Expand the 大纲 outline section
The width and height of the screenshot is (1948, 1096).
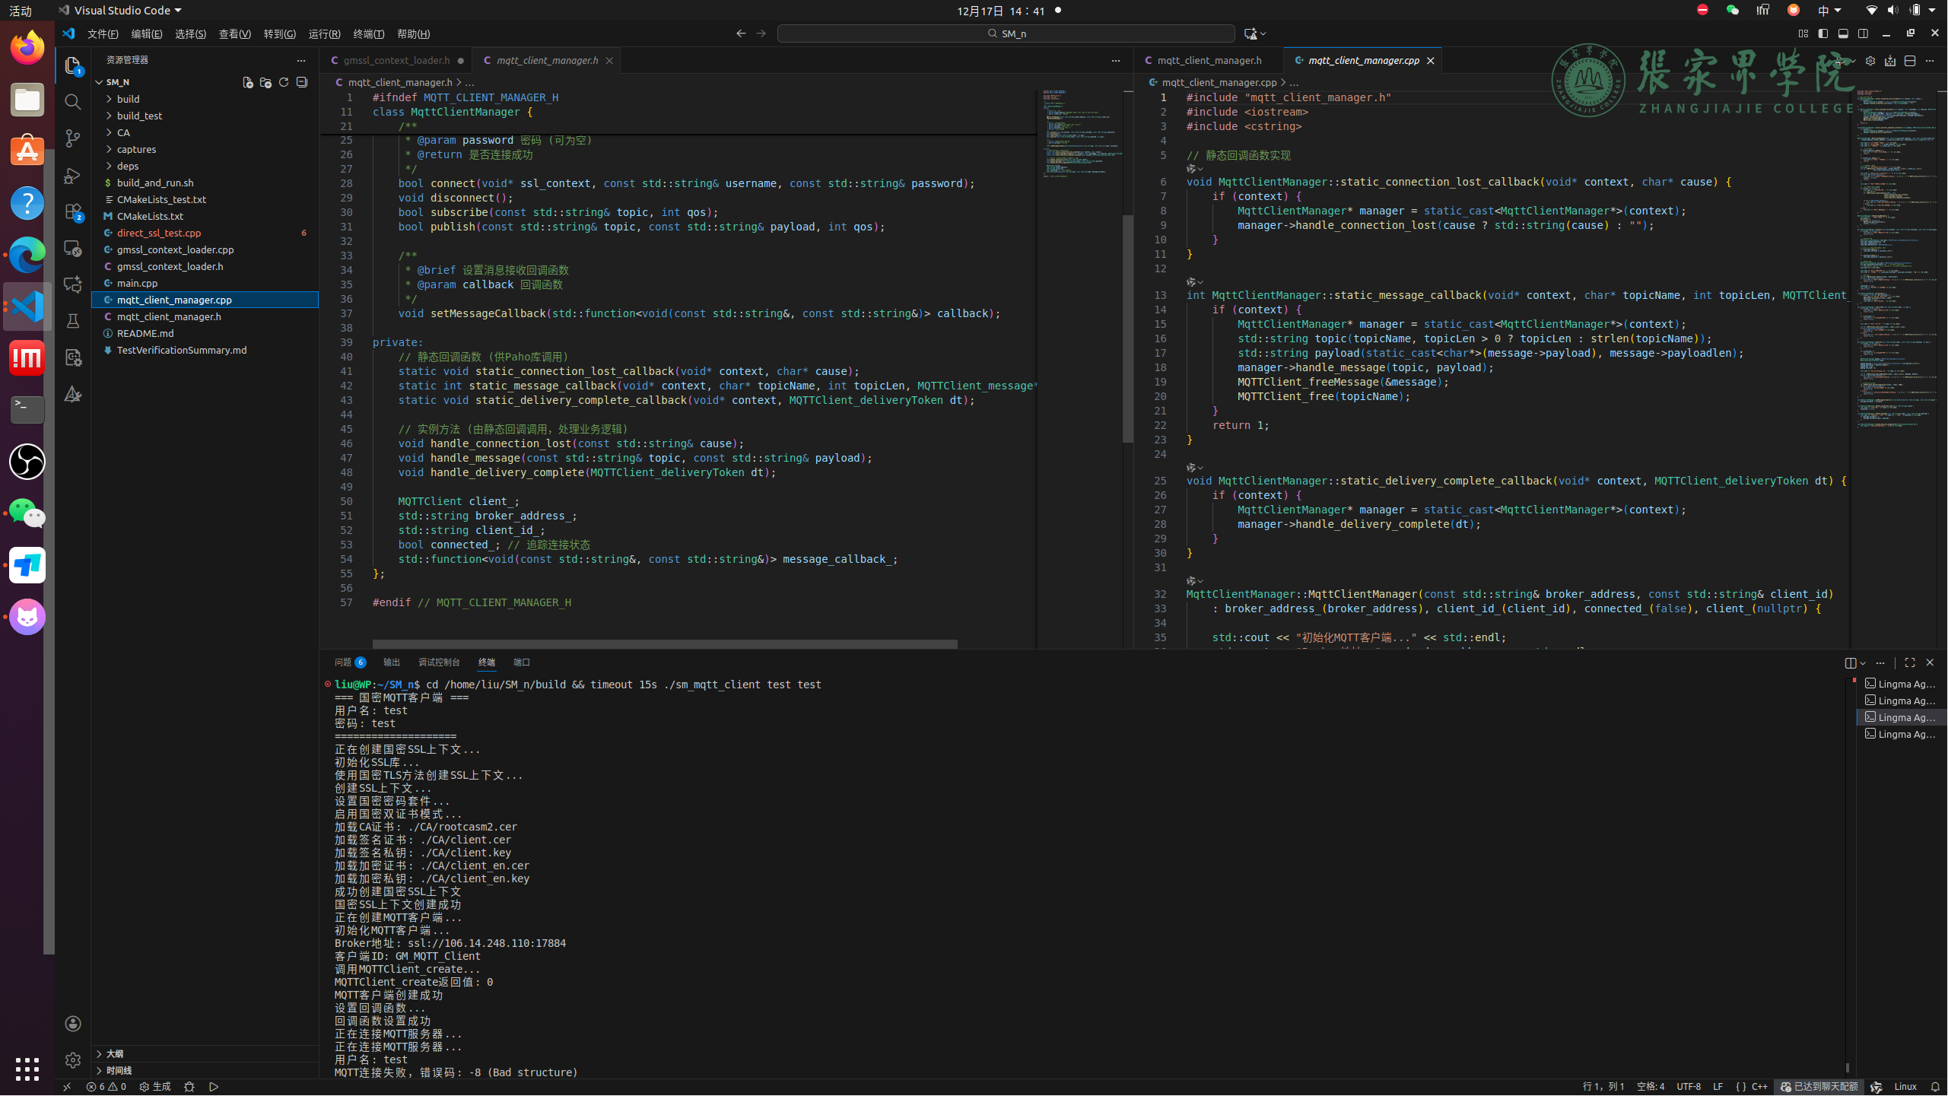pos(115,1053)
